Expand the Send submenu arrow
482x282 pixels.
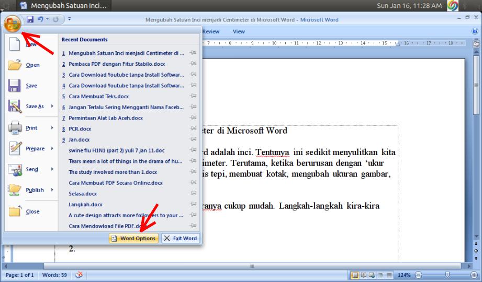(x=52, y=169)
